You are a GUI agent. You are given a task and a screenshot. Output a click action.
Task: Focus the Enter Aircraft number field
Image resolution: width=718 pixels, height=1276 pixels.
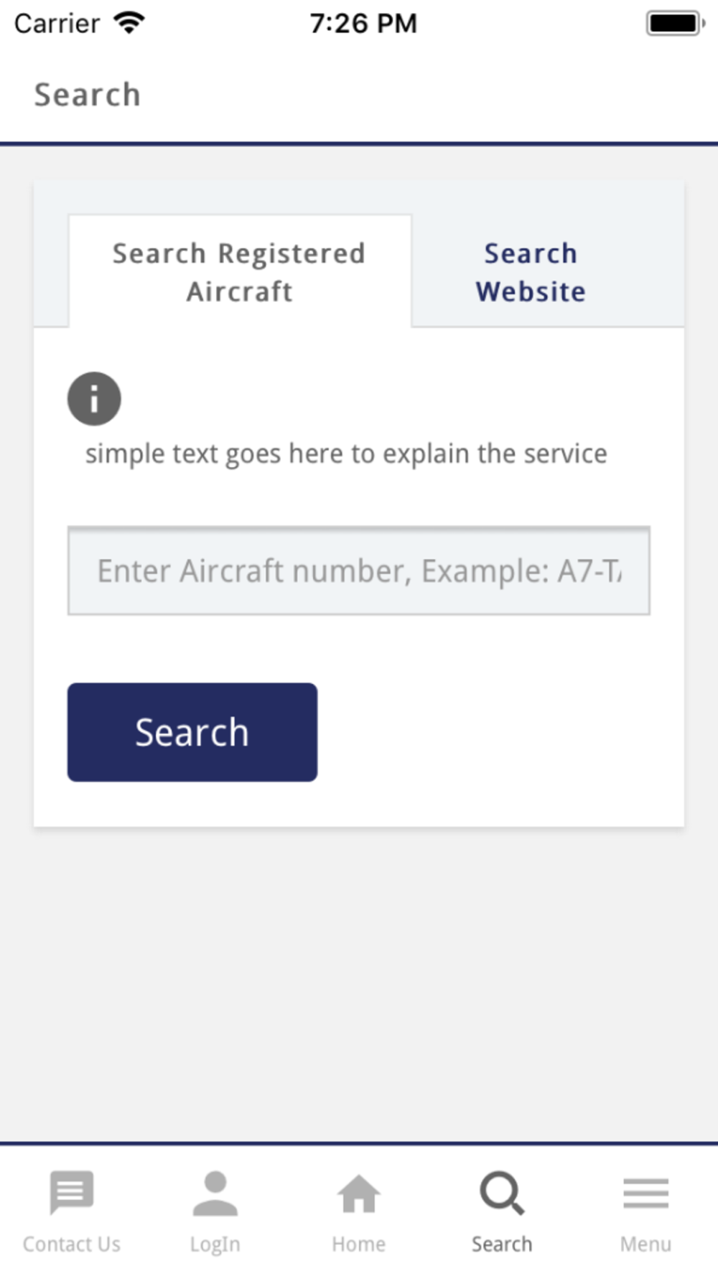tap(359, 571)
